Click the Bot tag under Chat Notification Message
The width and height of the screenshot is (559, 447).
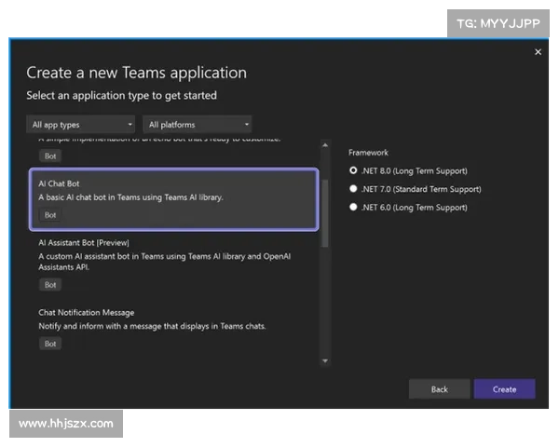(50, 344)
